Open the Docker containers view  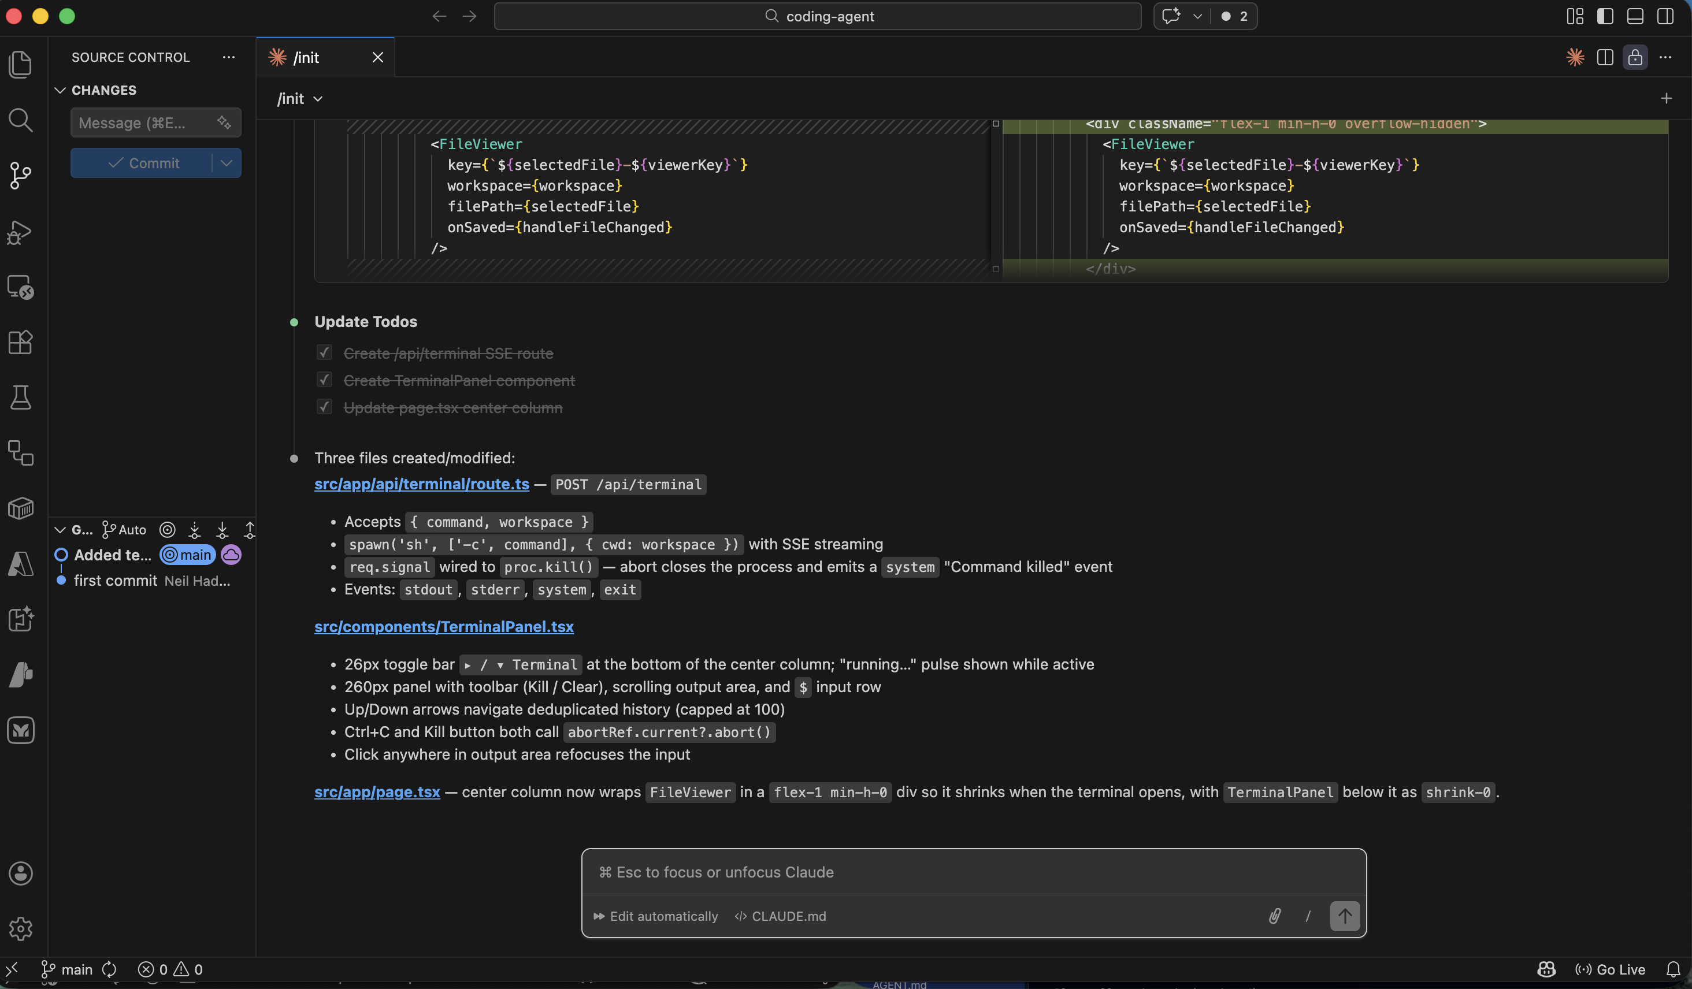tap(20, 508)
